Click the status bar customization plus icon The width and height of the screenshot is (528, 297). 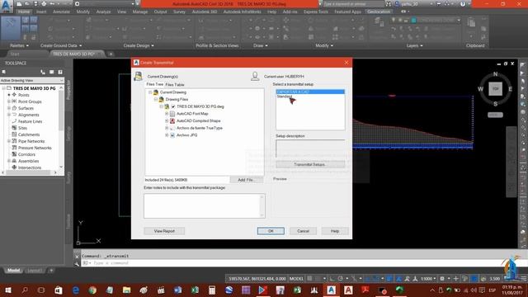(455, 279)
